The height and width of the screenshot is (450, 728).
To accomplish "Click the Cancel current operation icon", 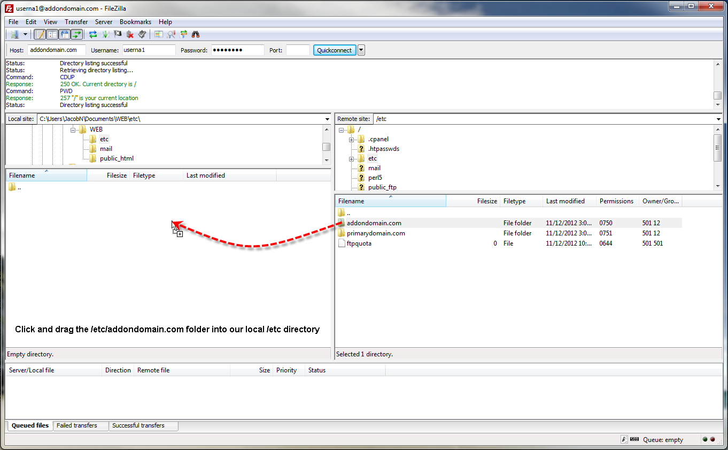I will coord(118,34).
